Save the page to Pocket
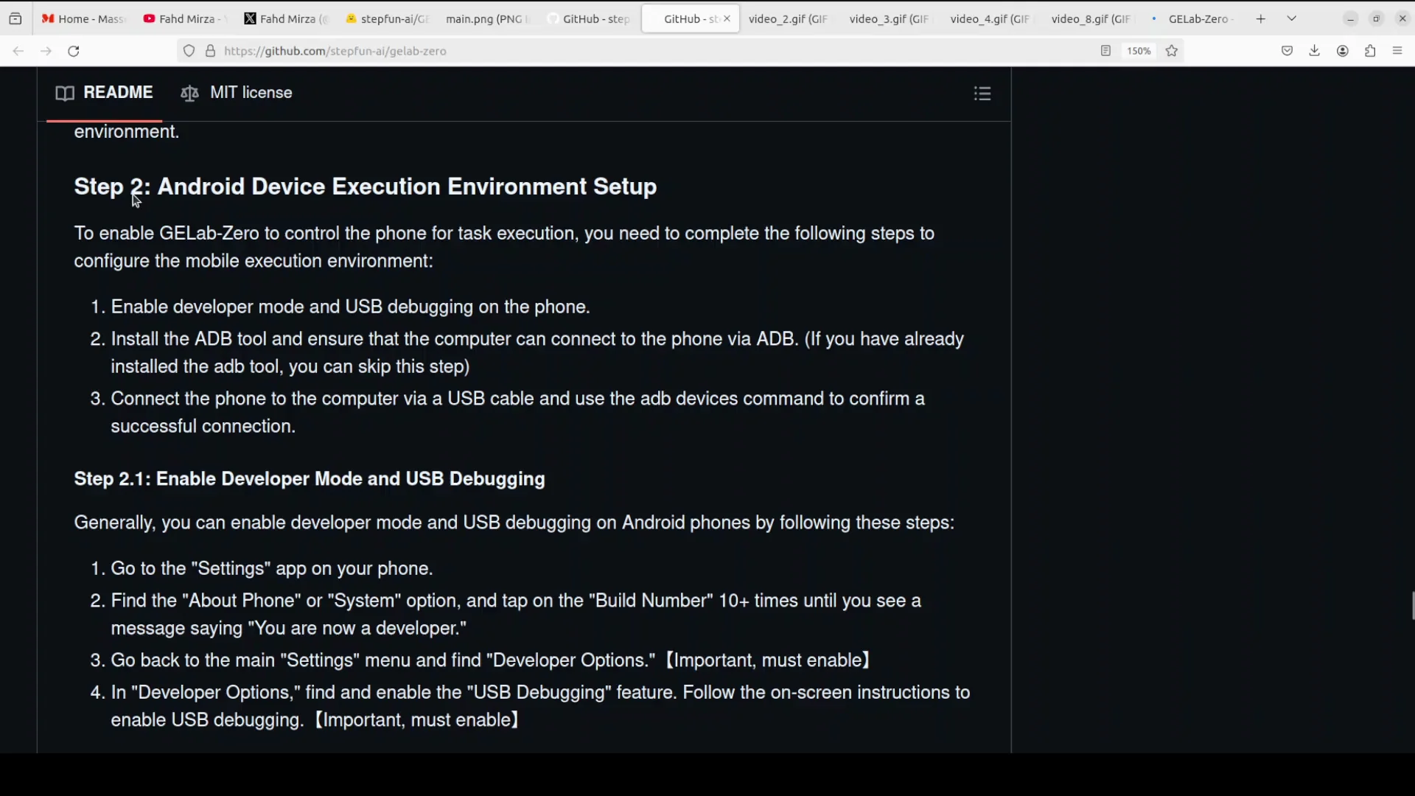 pyautogui.click(x=1288, y=51)
